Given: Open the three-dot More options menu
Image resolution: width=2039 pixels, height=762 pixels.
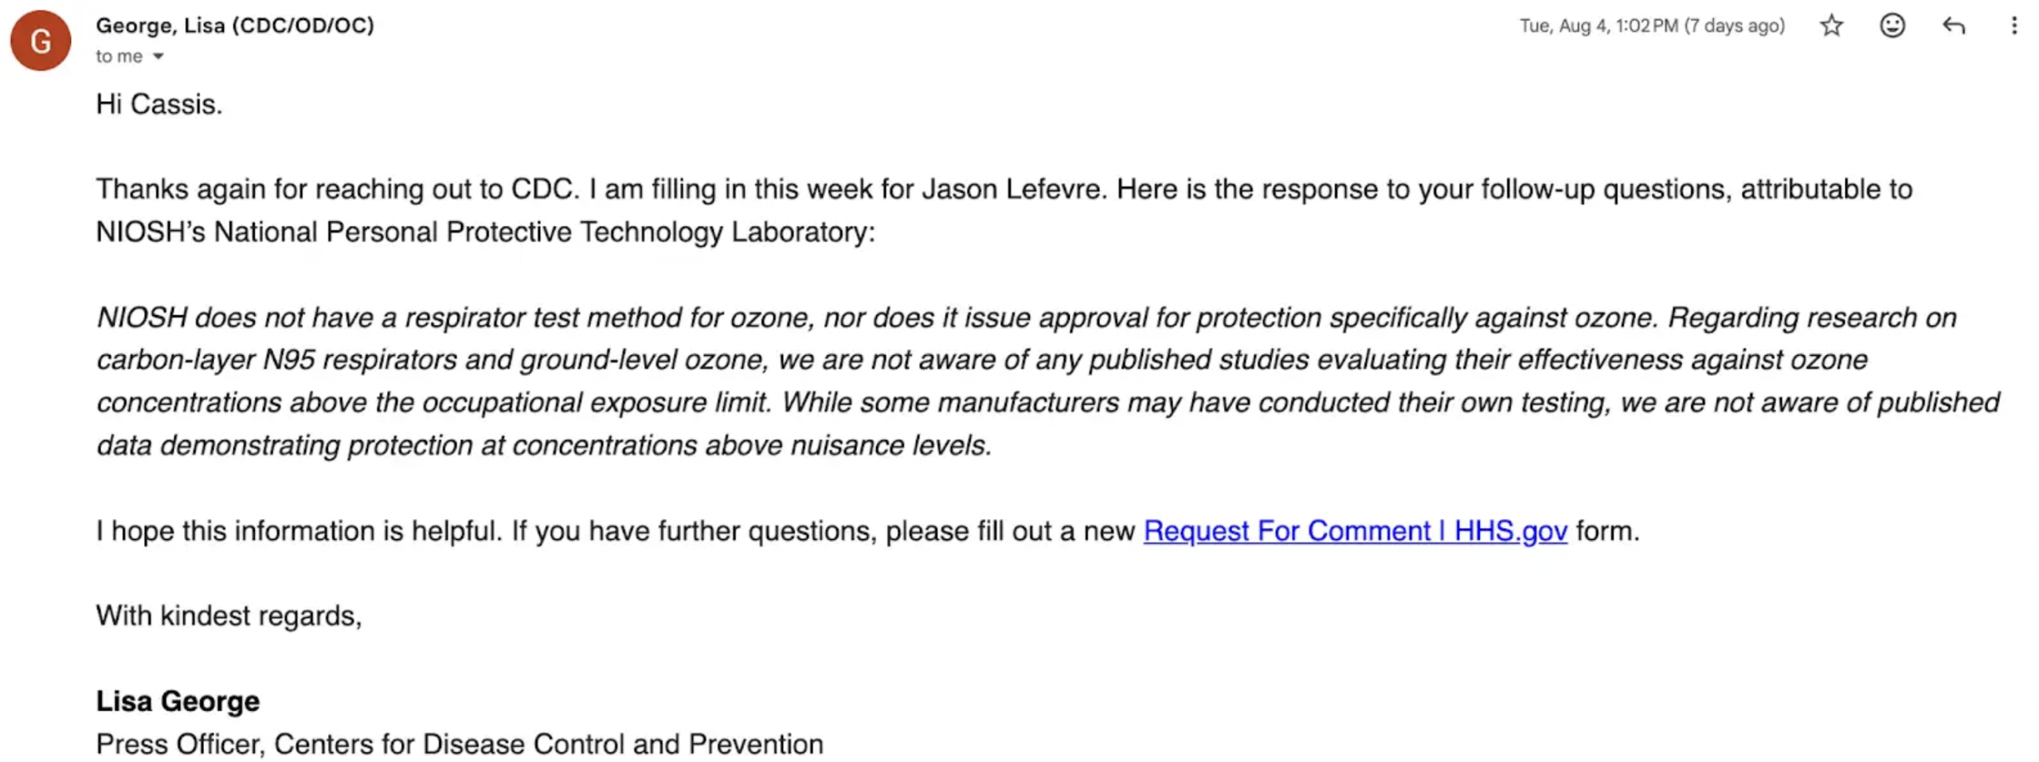Looking at the screenshot, I should pos(2014,25).
